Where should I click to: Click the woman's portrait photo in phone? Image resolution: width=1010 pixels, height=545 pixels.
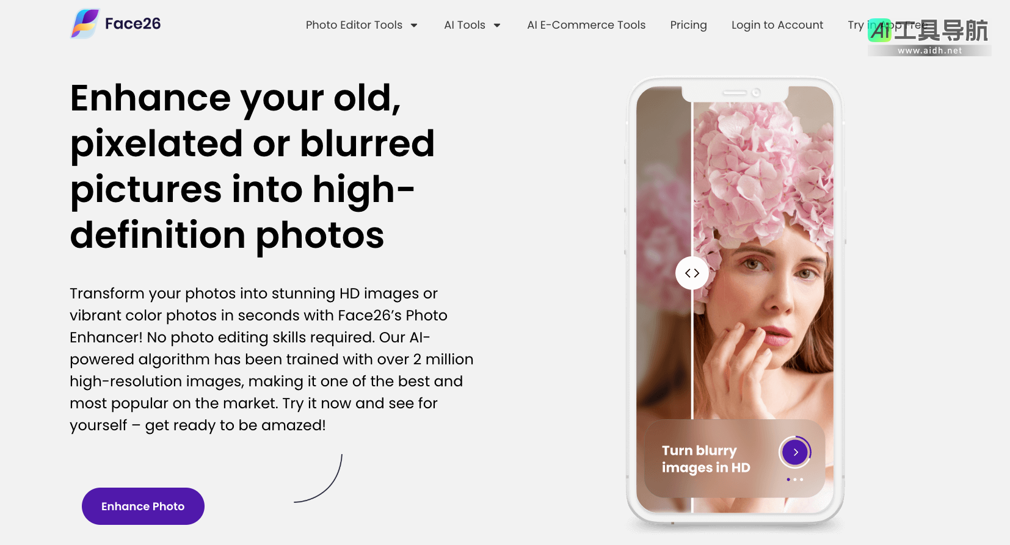pyautogui.click(x=763, y=256)
